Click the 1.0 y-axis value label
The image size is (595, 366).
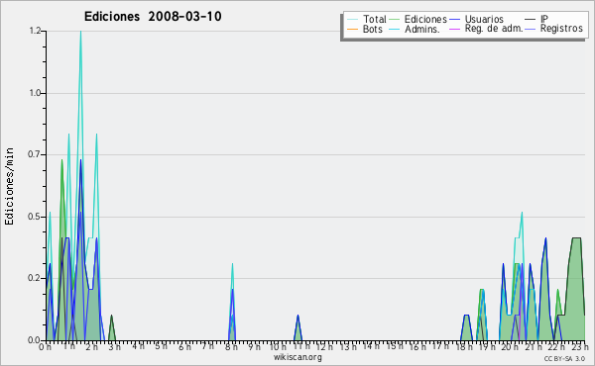(x=35, y=93)
